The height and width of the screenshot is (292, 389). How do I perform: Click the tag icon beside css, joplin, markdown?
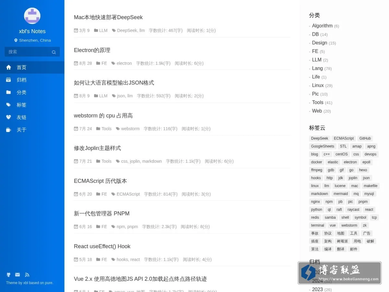[118, 161]
